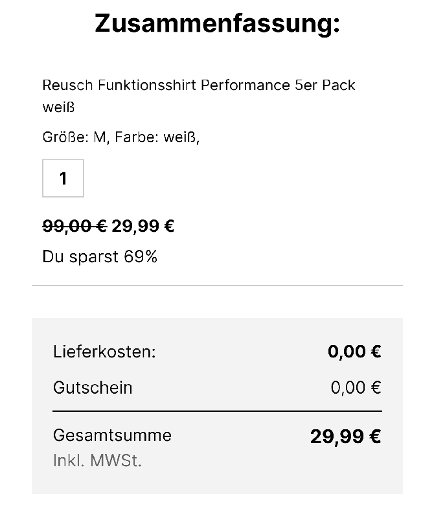Viewport: 434px width, 518px height.
Task: Click the black line above Gesamtsumme
Action: (217, 411)
